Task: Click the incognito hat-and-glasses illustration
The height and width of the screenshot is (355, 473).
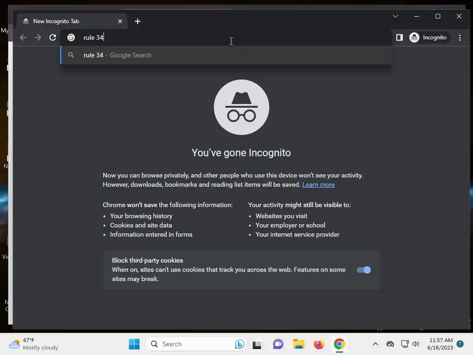Action: point(241,107)
